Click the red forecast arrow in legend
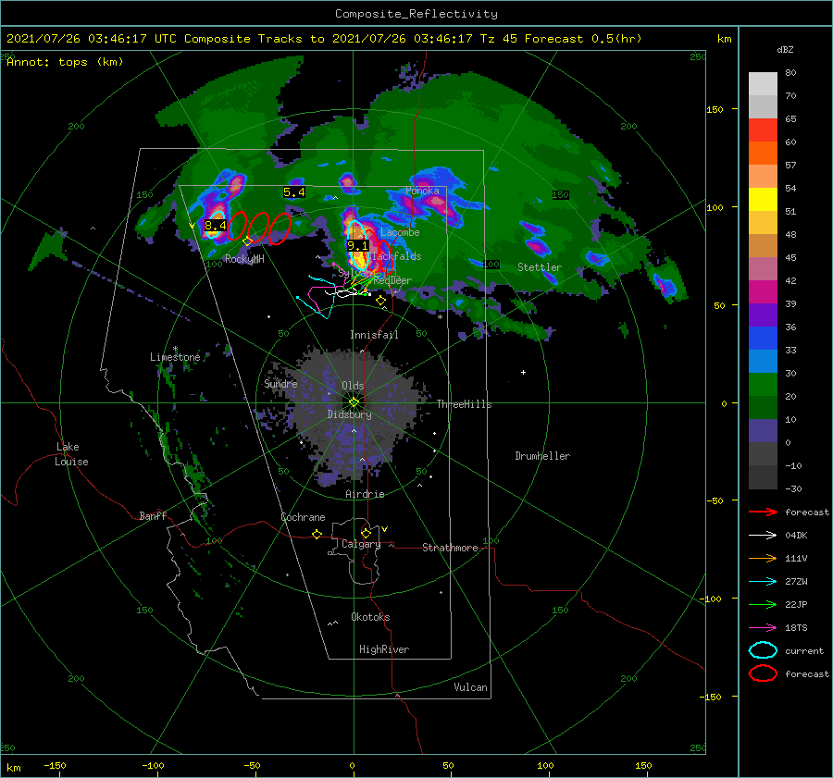 pos(763,512)
